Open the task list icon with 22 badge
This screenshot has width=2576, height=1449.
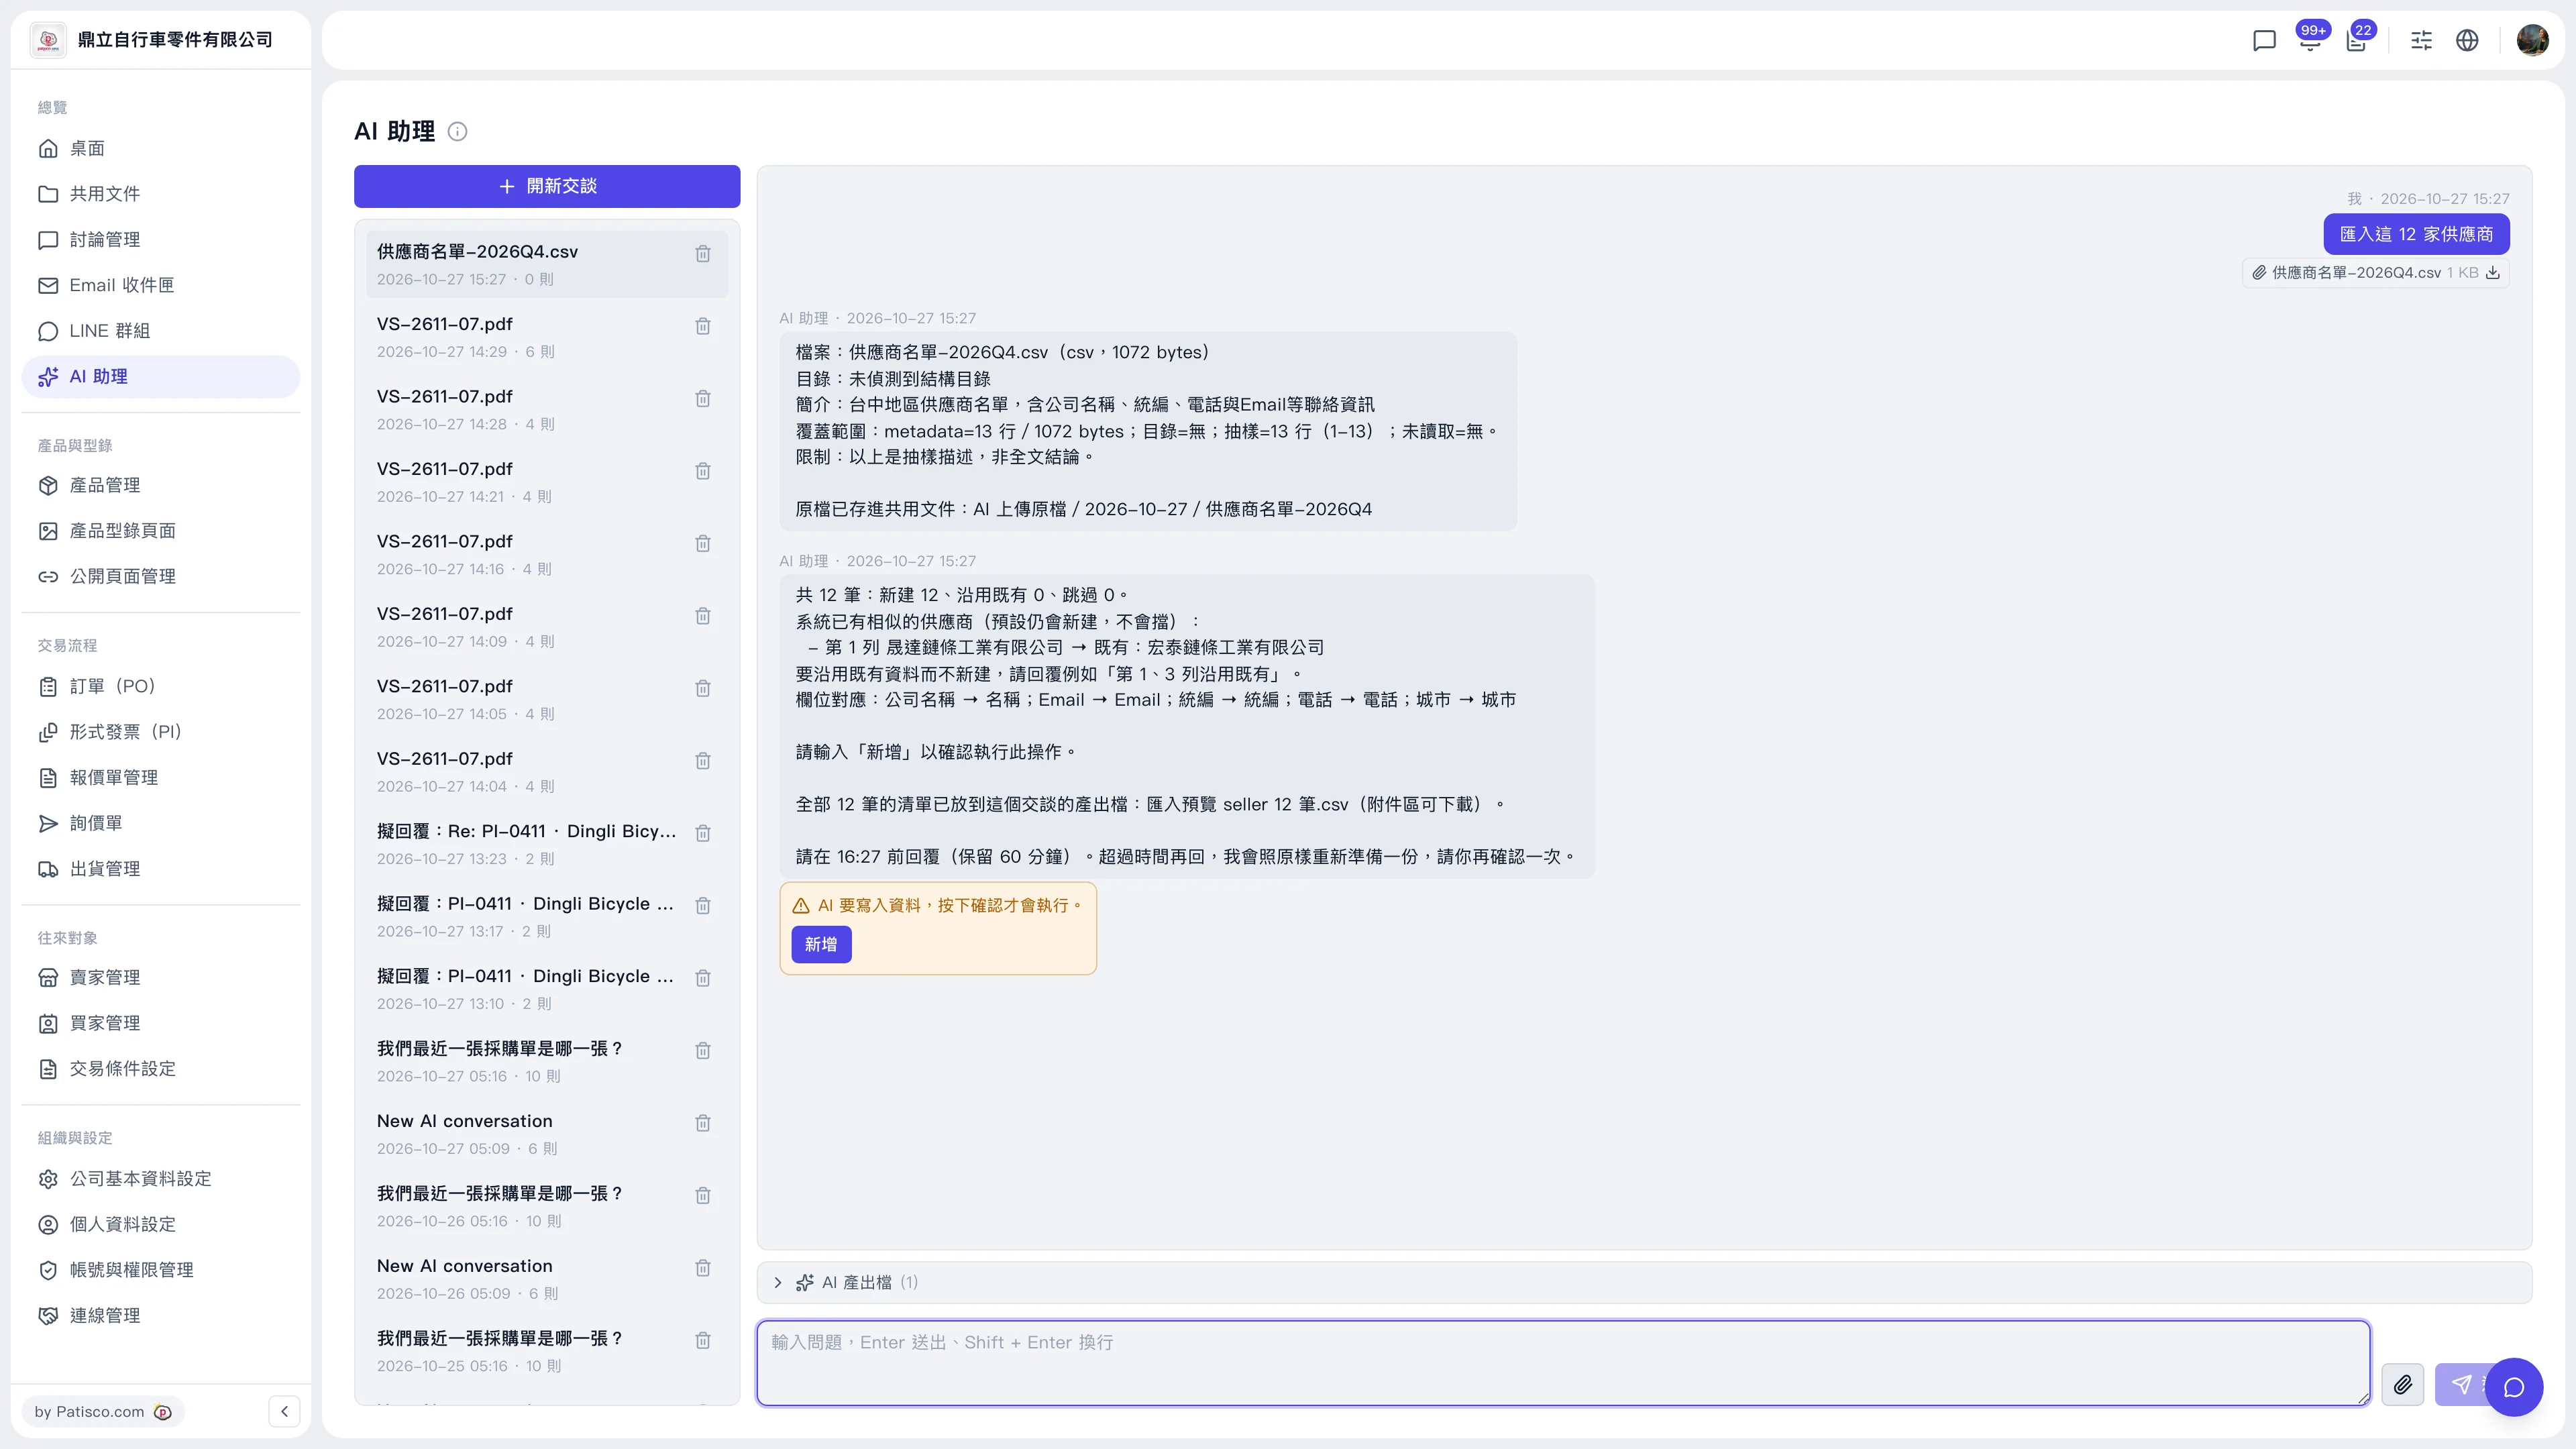tap(2357, 40)
